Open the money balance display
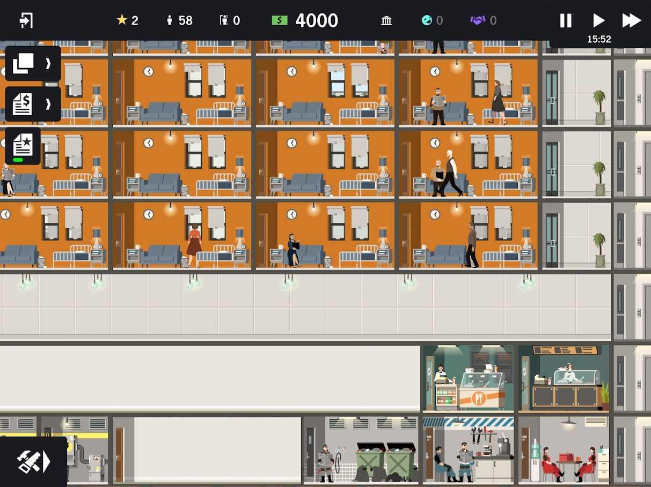 303,20
